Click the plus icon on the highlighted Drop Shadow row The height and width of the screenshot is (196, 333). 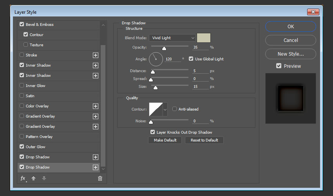[96, 167]
